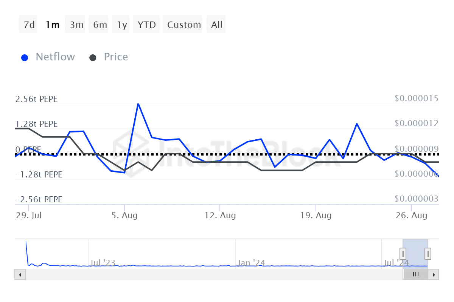Click the Netflow spike after 19. Aug
The image size is (454, 302).
356,124
